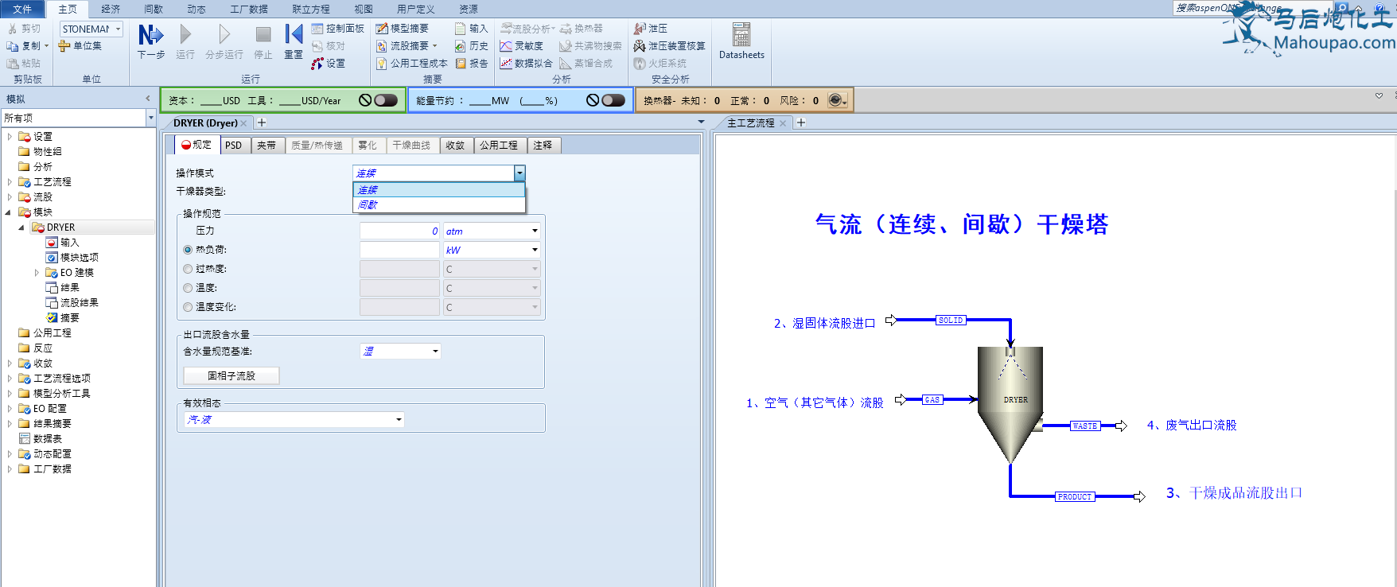Viewport: 1397px width, 587px height.
Task: Collapse the DRYER tree node
Action: coord(21,227)
